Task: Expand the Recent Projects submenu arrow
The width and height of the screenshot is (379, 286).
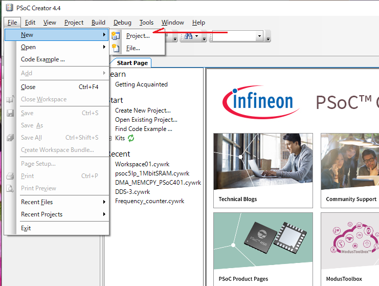Action: [x=104, y=214]
